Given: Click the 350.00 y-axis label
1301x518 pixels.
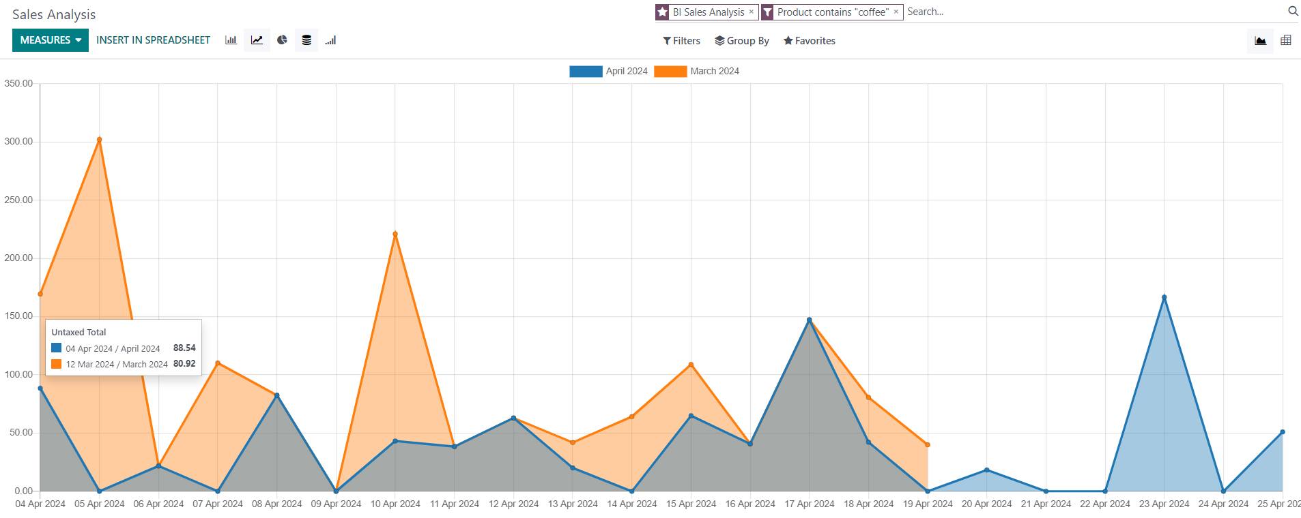Looking at the screenshot, I should (x=18, y=83).
